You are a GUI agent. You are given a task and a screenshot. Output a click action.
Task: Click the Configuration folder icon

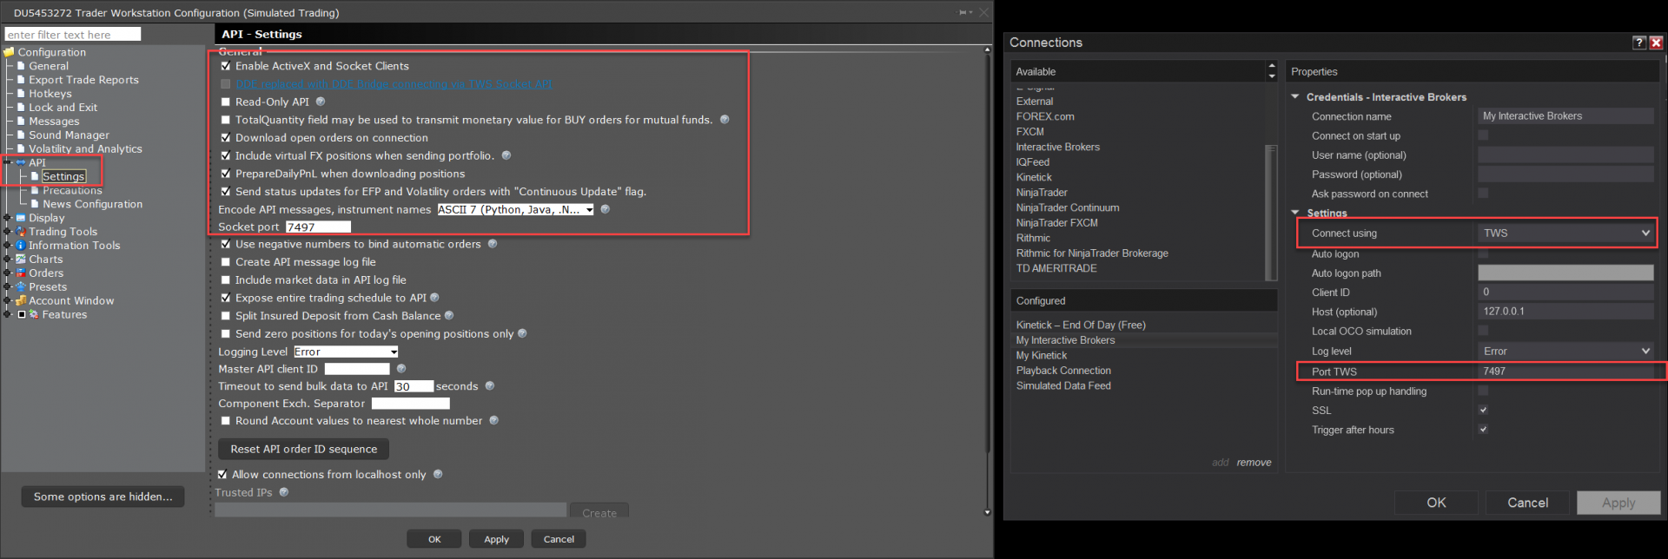(10, 52)
